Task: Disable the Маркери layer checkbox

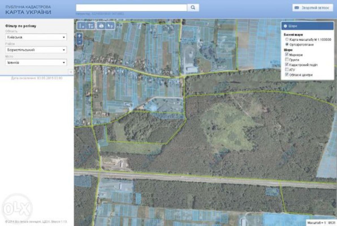Action: [x=287, y=55]
